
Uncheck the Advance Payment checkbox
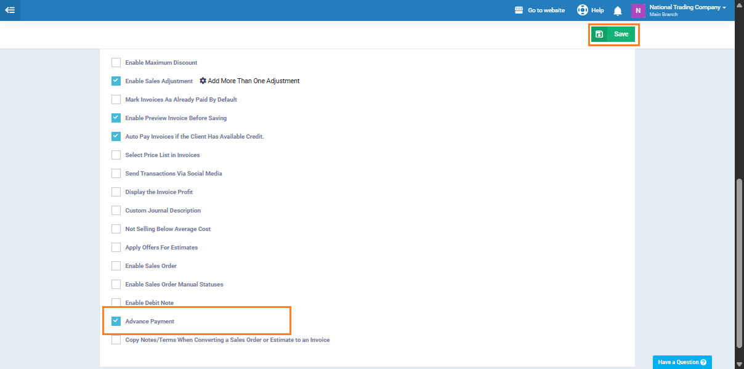click(x=116, y=321)
